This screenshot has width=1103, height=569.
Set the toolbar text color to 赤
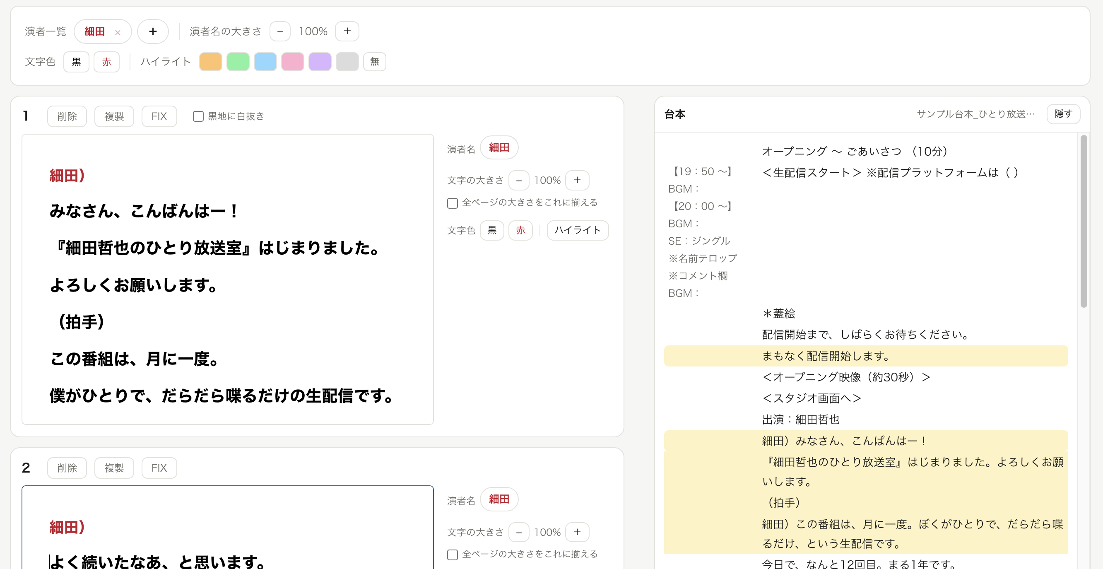pyautogui.click(x=107, y=62)
